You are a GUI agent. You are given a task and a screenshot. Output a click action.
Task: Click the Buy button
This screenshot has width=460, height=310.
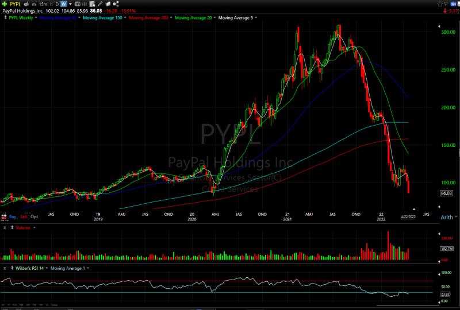tap(13, 216)
